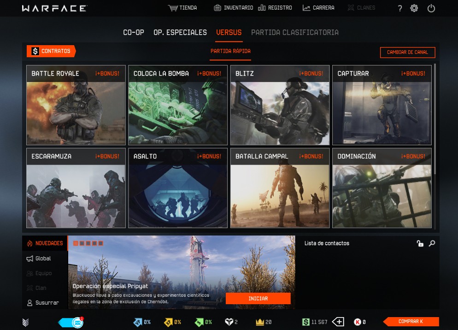Select the fifth news slide indicator
This screenshot has width=458, height=330.
click(x=101, y=243)
